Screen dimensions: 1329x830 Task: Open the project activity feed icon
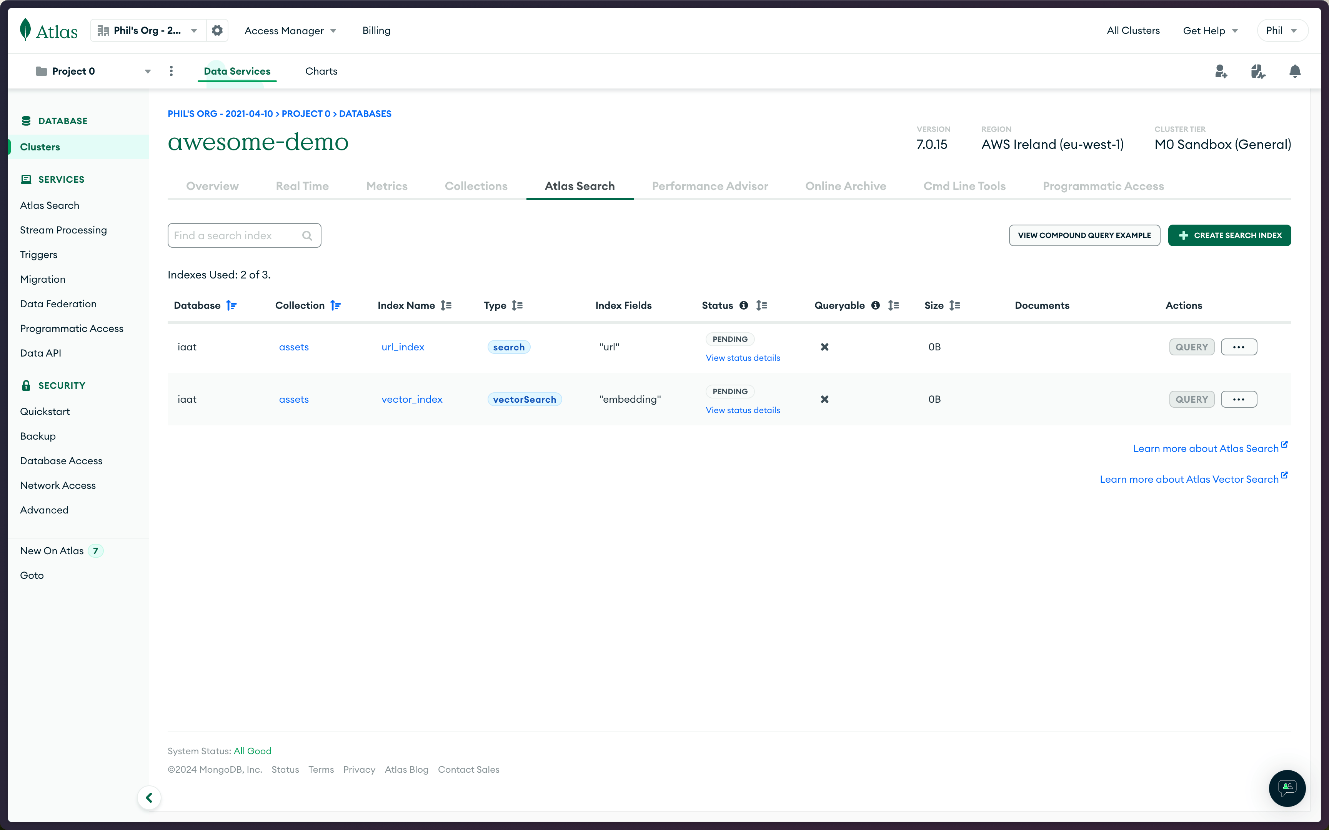(x=1258, y=71)
